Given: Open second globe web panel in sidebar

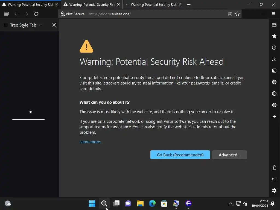Looking at the screenshot, I should click(274, 94).
